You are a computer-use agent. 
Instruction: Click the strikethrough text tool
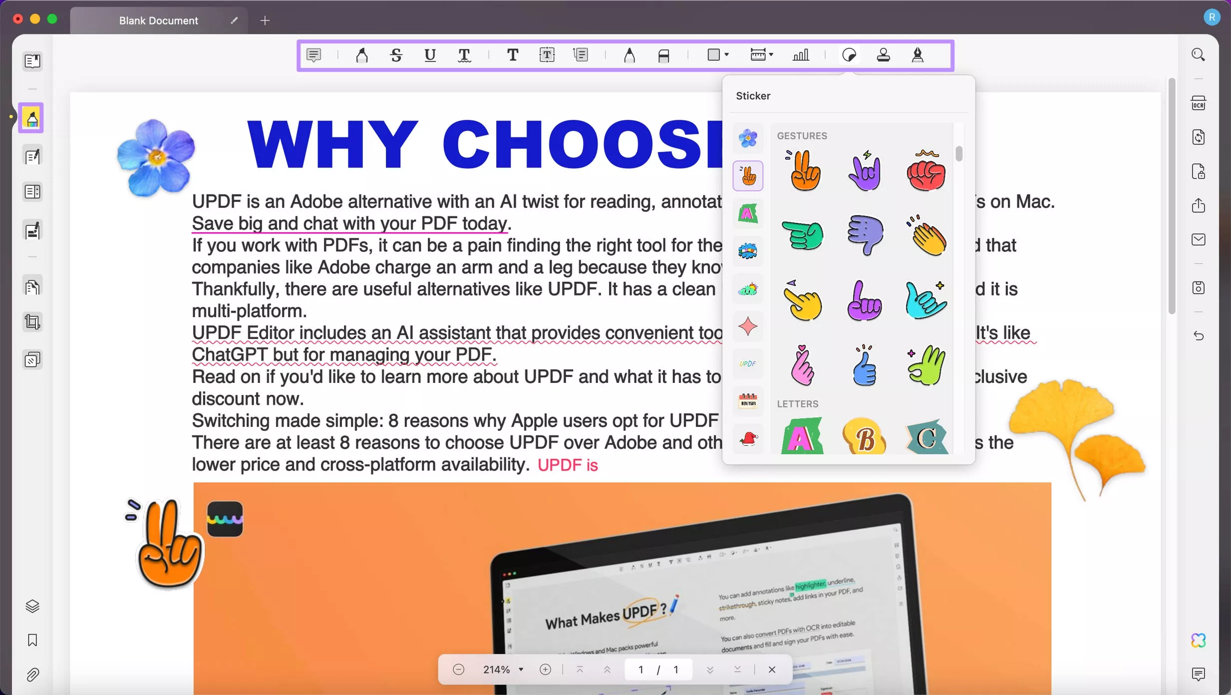pos(396,55)
